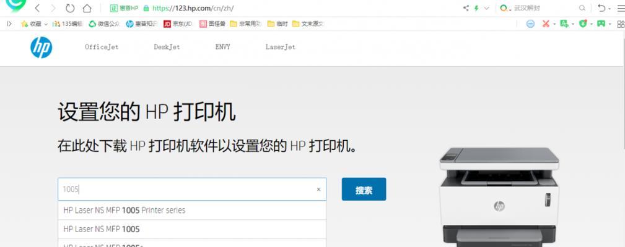The image size is (625, 247).
Task: Open the screenshot tool dropdown arrow
Action: [x=554, y=24]
